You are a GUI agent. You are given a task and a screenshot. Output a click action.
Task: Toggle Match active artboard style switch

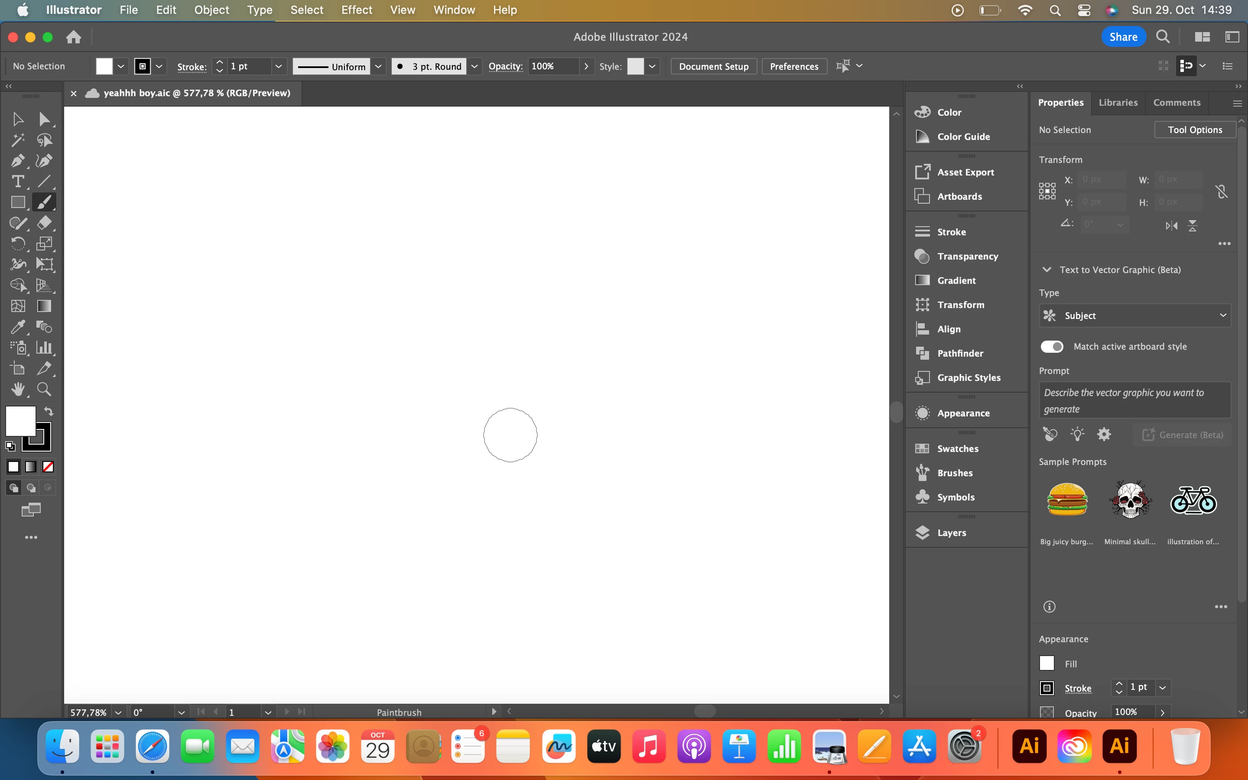click(x=1052, y=347)
